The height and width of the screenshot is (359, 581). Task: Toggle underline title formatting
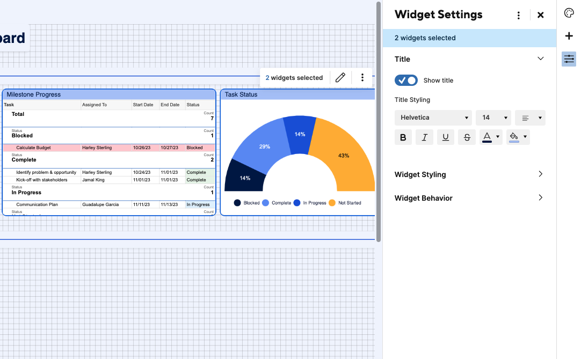point(445,137)
